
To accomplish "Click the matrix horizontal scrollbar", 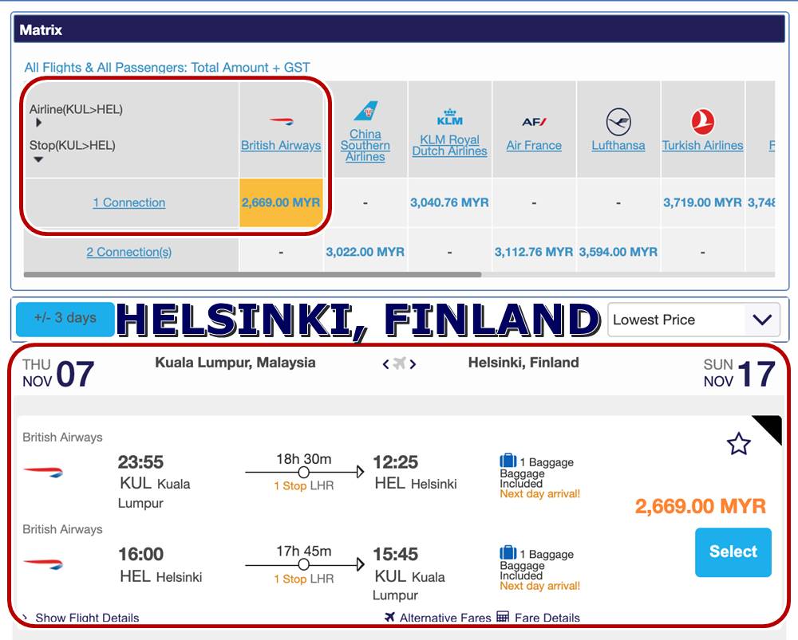I will tap(252, 274).
